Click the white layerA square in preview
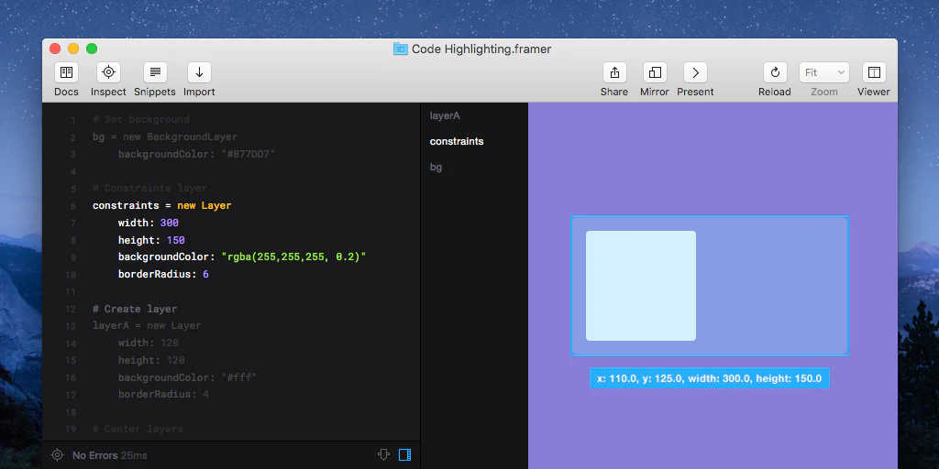Viewport: 939px width, 469px height. pyautogui.click(x=640, y=286)
